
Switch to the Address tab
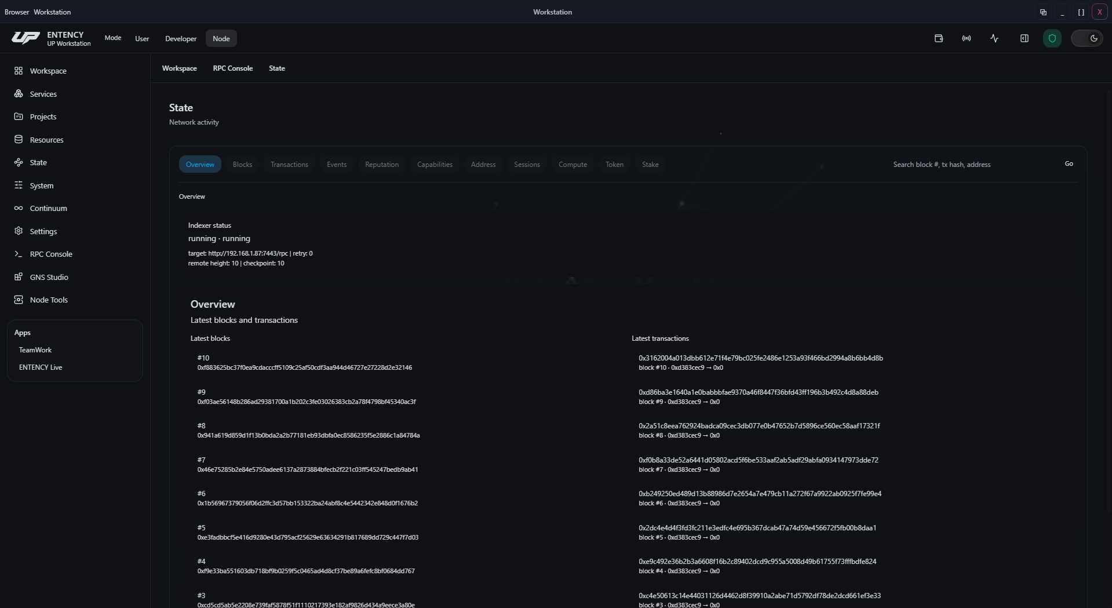click(483, 165)
